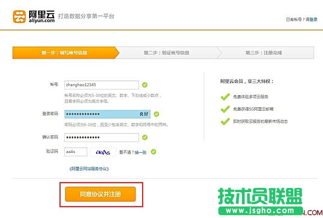Click green checkmark beside confirm password field

pos(145,137)
